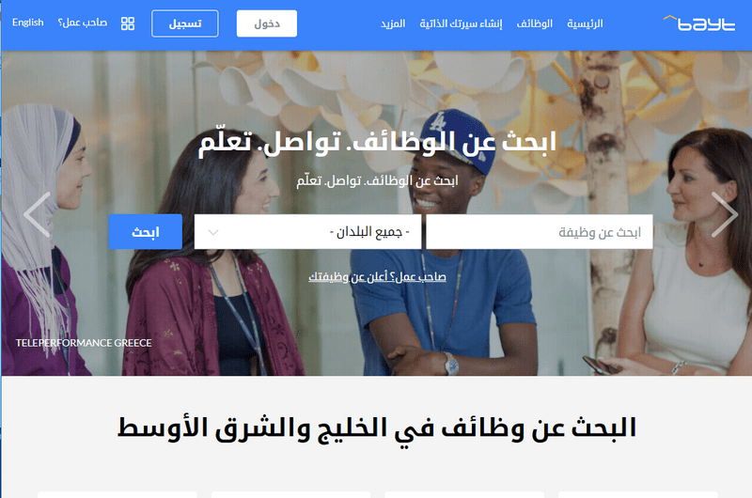752x498 pixels.
Task: Click the تسجيل register button
Action: [x=185, y=23]
